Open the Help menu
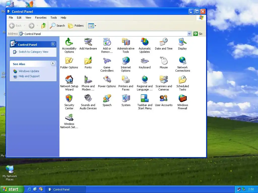This screenshot has height=193, width=258. tap(63, 18)
